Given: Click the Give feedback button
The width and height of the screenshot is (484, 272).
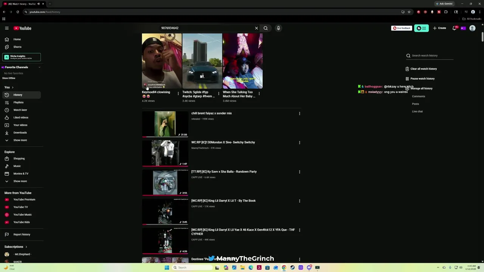Looking at the screenshot, I should point(402,28).
